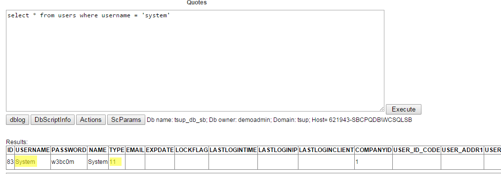
Task: Click the ScParams button
Action: (x=126, y=119)
